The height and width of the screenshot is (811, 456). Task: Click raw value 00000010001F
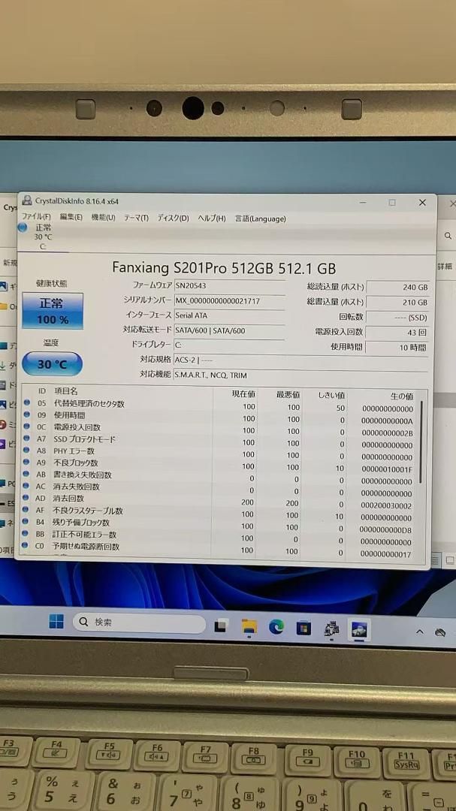[387, 469]
